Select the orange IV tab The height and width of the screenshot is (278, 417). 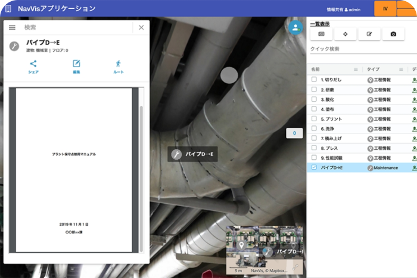point(385,9)
